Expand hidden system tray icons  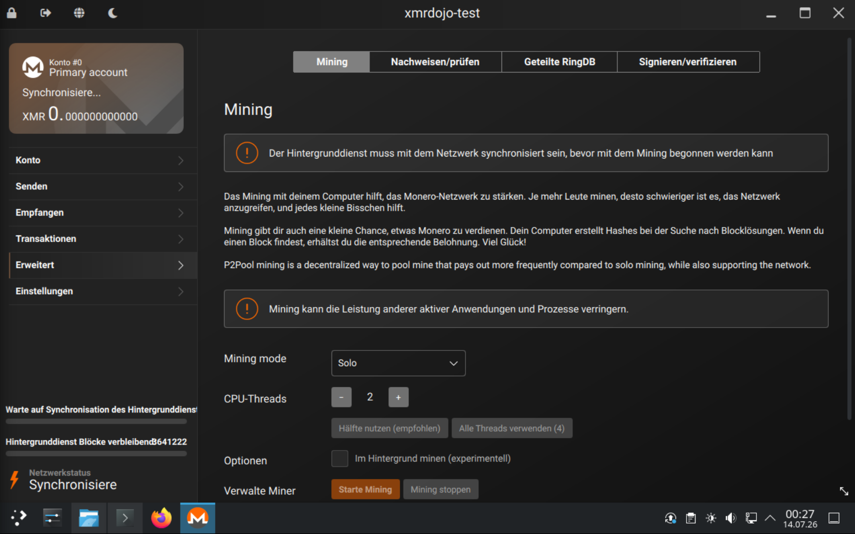[x=770, y=518]
